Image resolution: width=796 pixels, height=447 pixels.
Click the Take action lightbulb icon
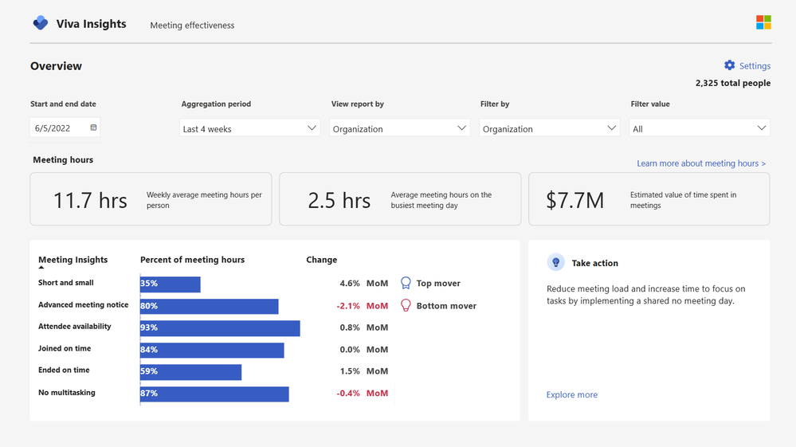tap(555, 262)
